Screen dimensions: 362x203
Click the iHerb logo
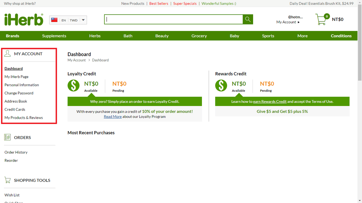pyautogui.click(x=24, y=19)
